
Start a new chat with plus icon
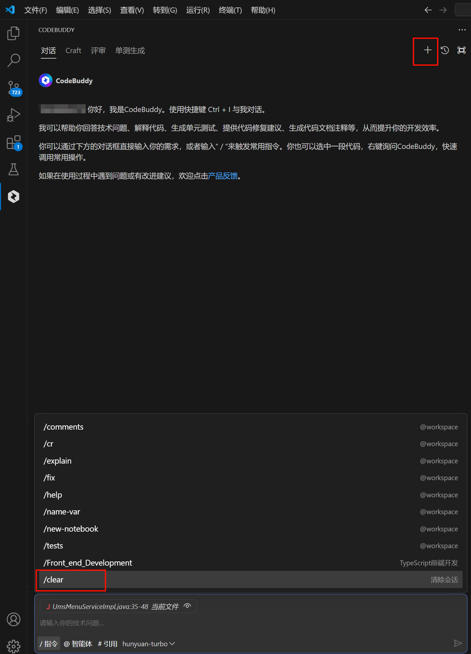(x=427, y=50)
